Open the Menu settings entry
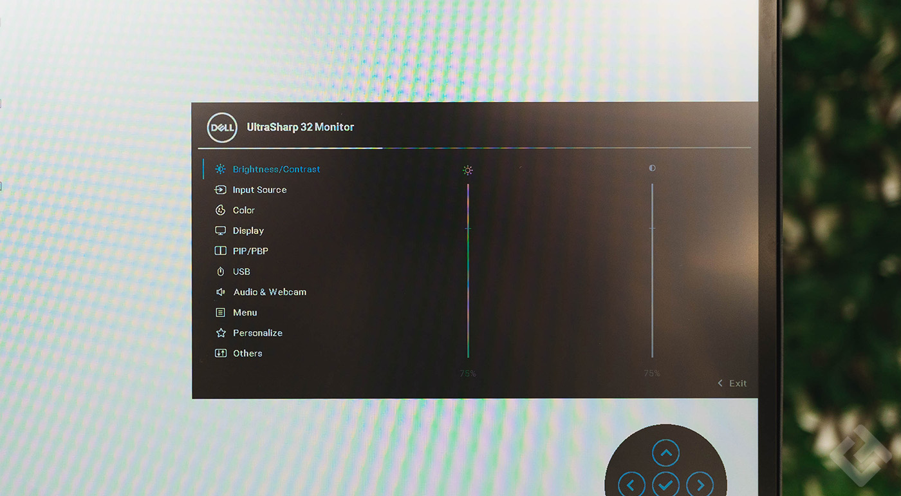The width and height of the screenshot is (901, 496). click(245, 312)
